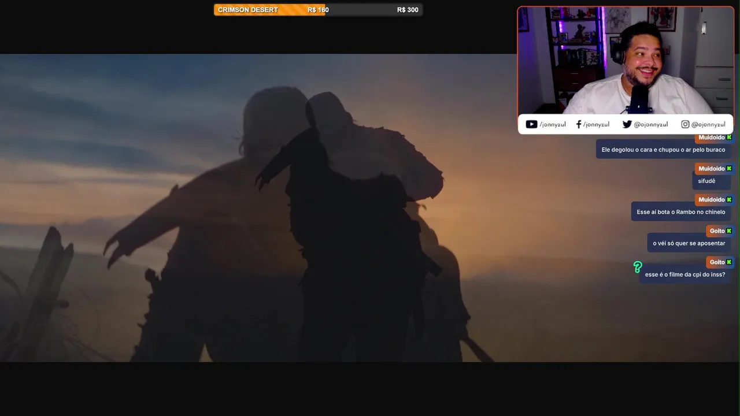The image size is (740, 416).
Task: Click the Facebook icon in the social bar
Action: [x=579, y=124]
